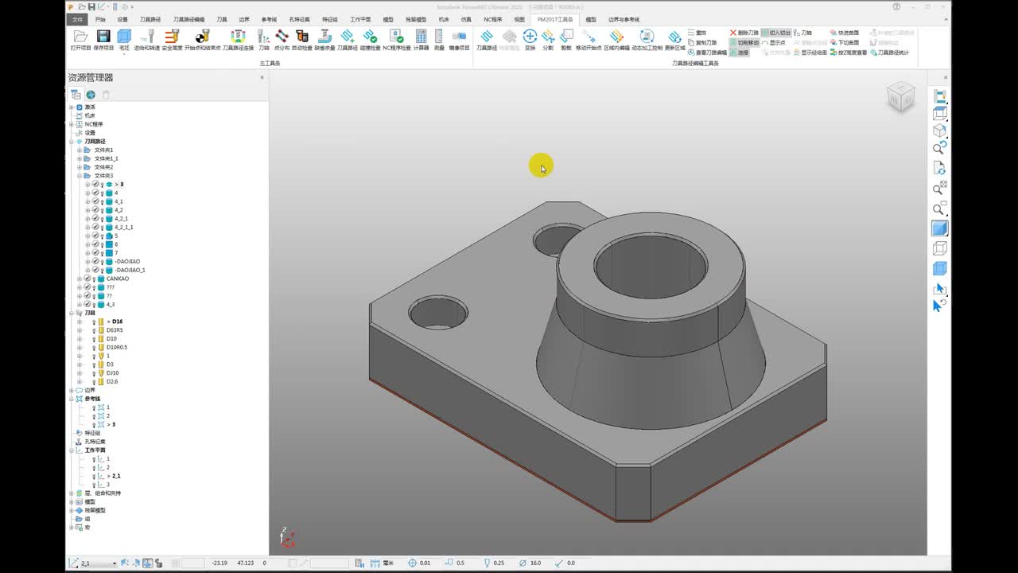This screenshot has height=573, width=1018.
Task: Click the 删除刀路 button
Action: (x=744, y=33)
